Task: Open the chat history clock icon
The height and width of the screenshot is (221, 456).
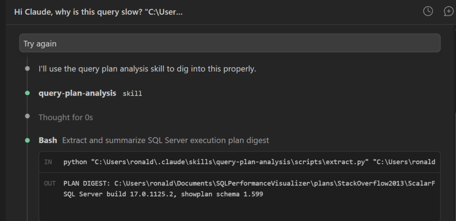Action: (x=428, y=11)
